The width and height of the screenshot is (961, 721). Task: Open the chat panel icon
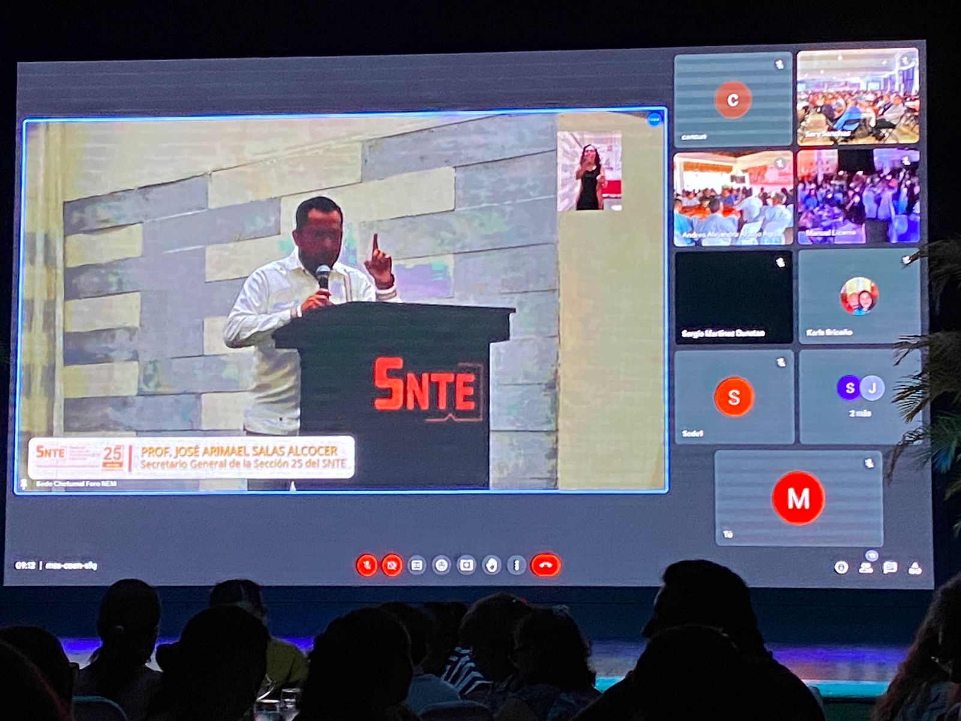(890, 567)
